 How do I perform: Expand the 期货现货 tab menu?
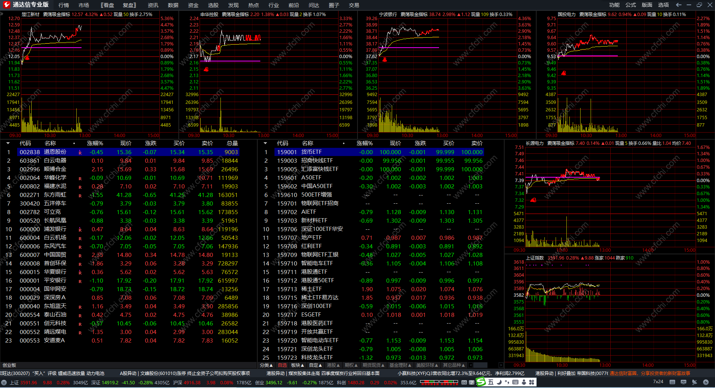coord(374,365)
